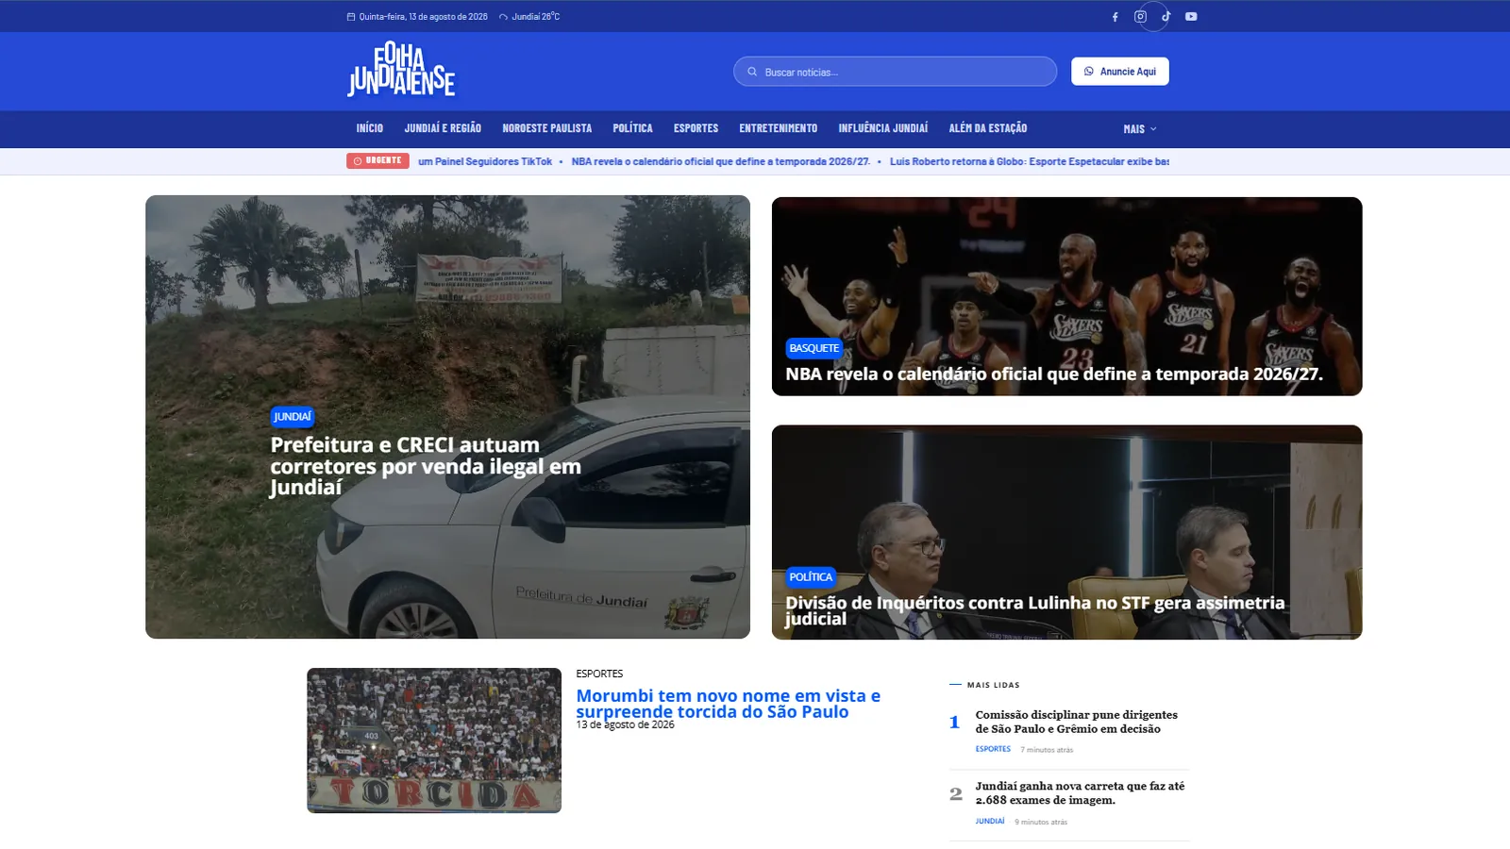
Task: Click the Jundiaí 26°C weather text
Action: point(536,17)
